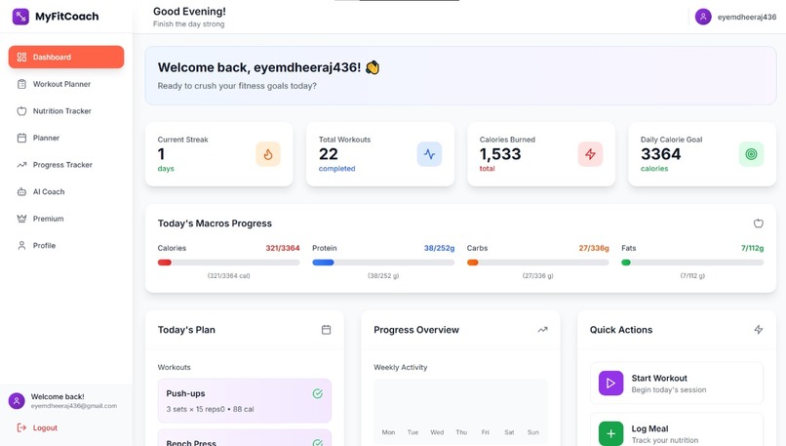This screenshot has height=446, width=786.
Task: Click the "Sun" label on weekly chart
Action: coord(532,432)
